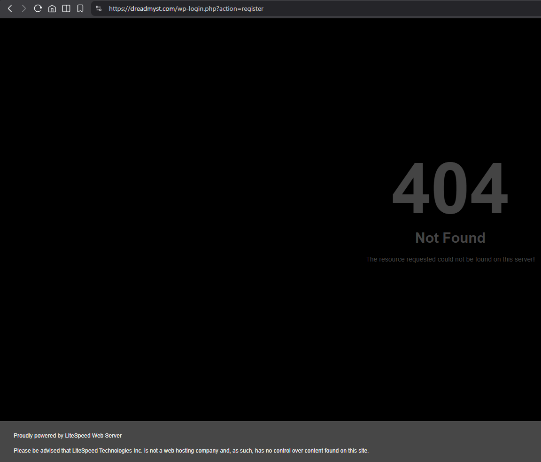View site information icon in address bar

pyautogui.click(x=99, y=8)
